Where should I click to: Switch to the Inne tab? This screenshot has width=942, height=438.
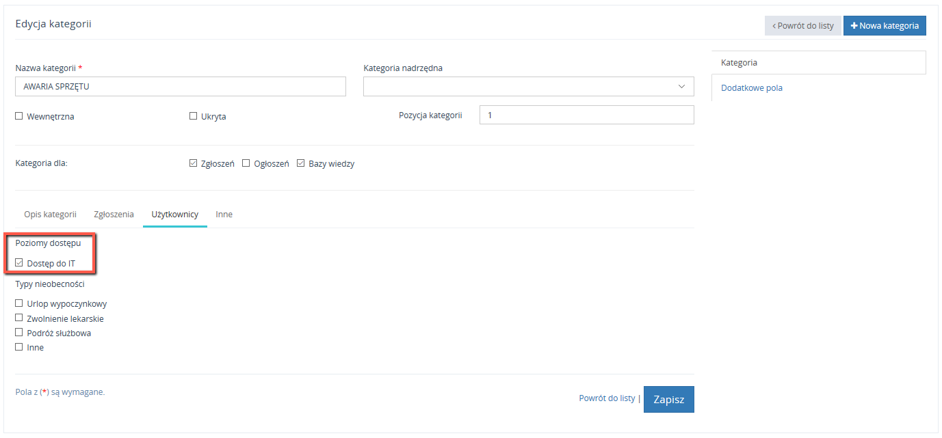pos(224,215)
